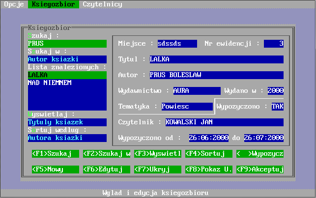Open the Wyswietlaj selector showing Tytuly ksiazek
The height and width of the screenshot is (198, 316).
67,122
